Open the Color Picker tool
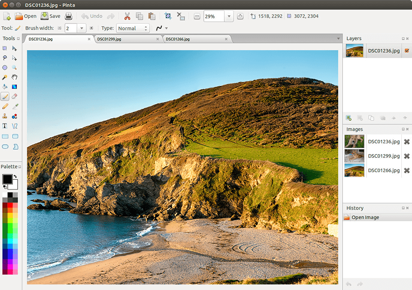 point(15,106)
